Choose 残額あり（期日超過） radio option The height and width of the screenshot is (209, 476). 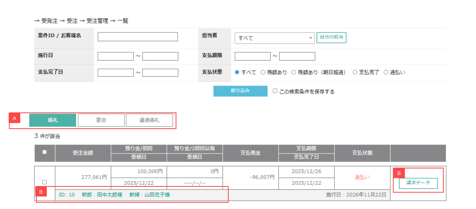pyautogui.click(x=294, y=72)
